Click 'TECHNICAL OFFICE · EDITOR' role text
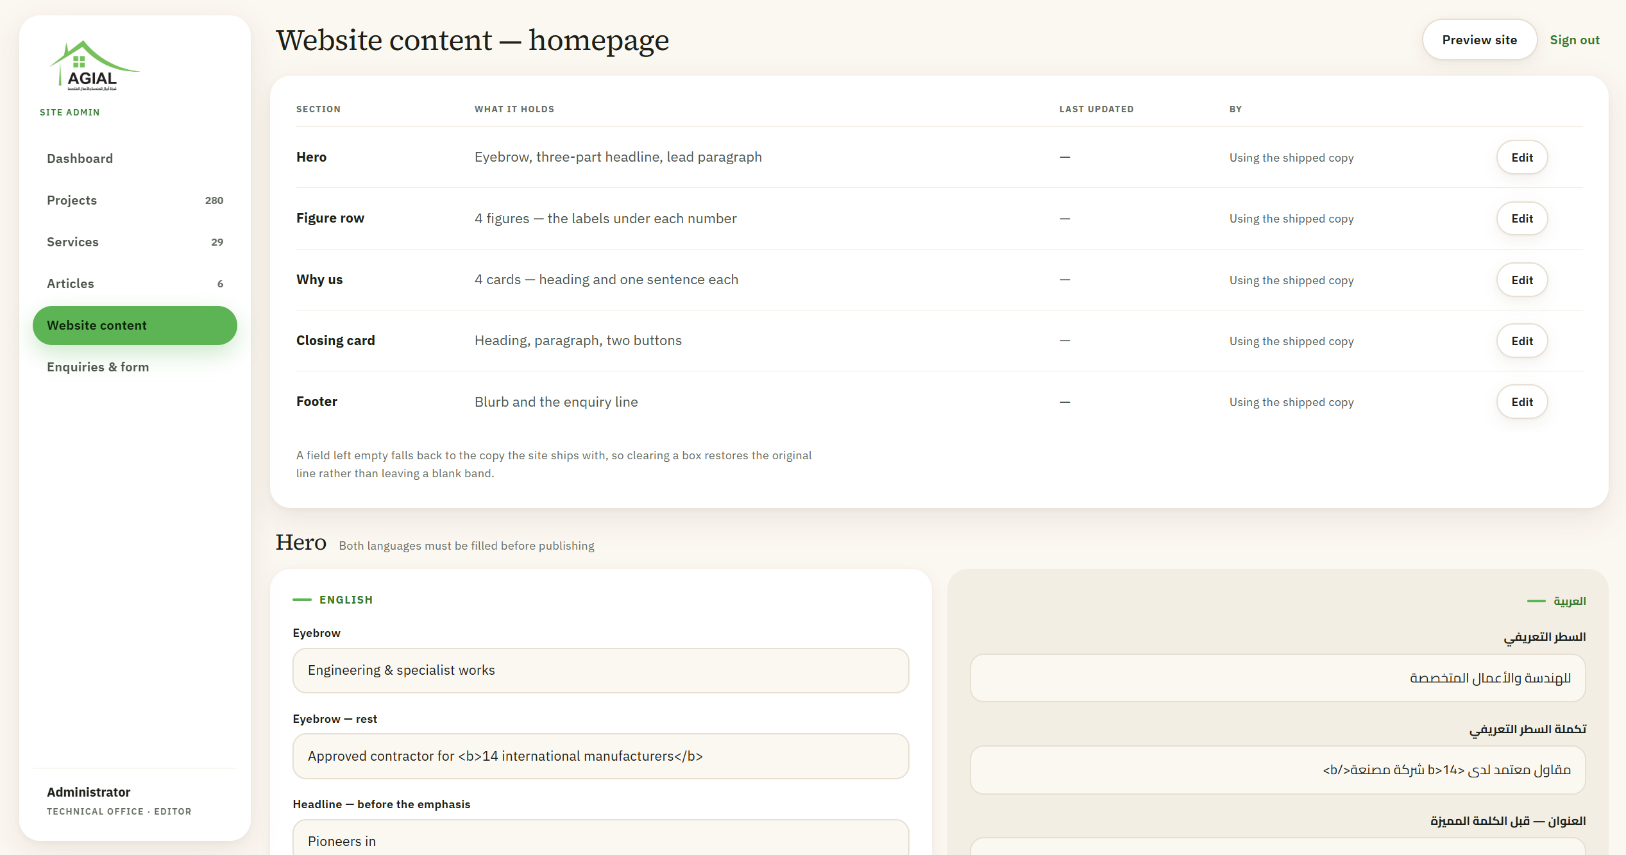Viewport: 1626px width, 855px height. point(119,811)
